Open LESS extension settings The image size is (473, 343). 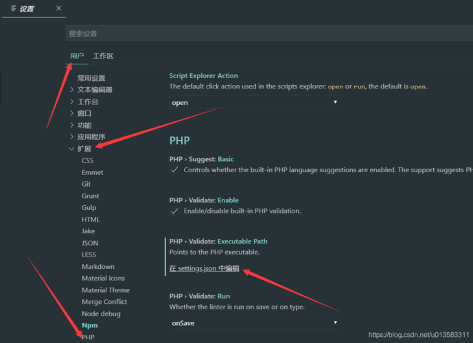click(89, 255)
